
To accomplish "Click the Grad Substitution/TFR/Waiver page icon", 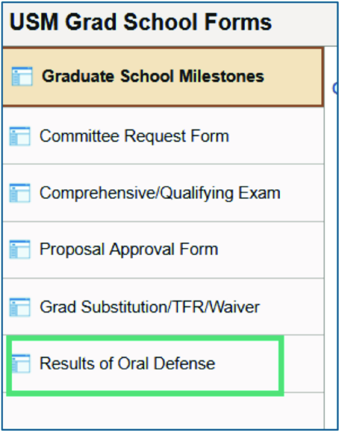I will pos(20,307).
